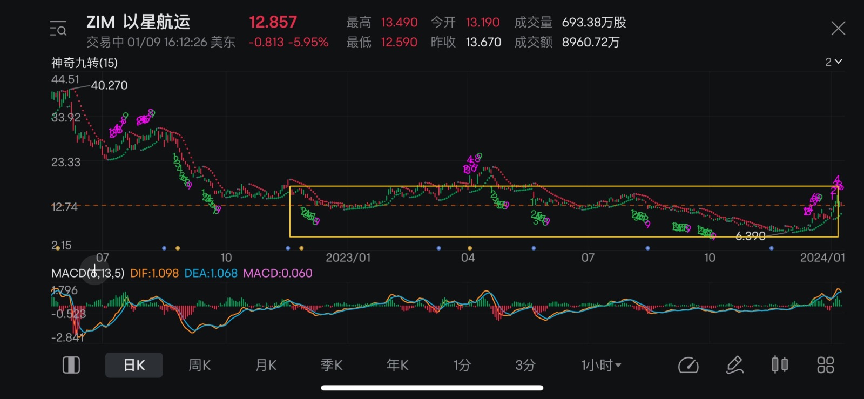Tap the MACD:0.060 value label
This screenshot has height=399, width=864.
278,273
